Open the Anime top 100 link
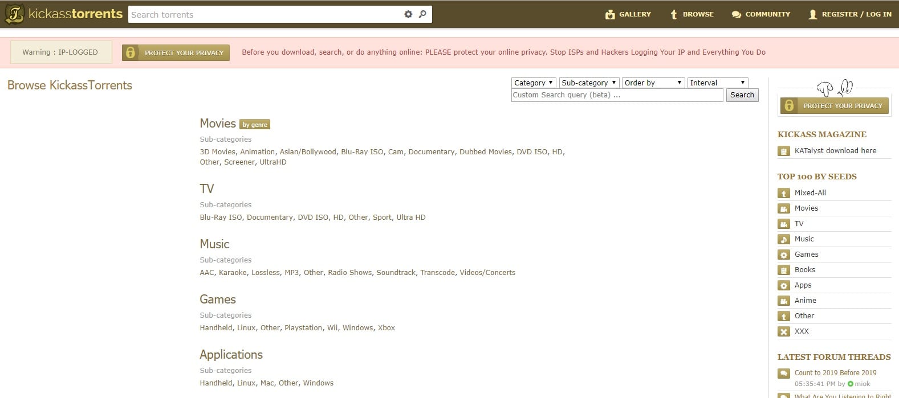The height and width of the screenshot is (398, 899). 806,301
